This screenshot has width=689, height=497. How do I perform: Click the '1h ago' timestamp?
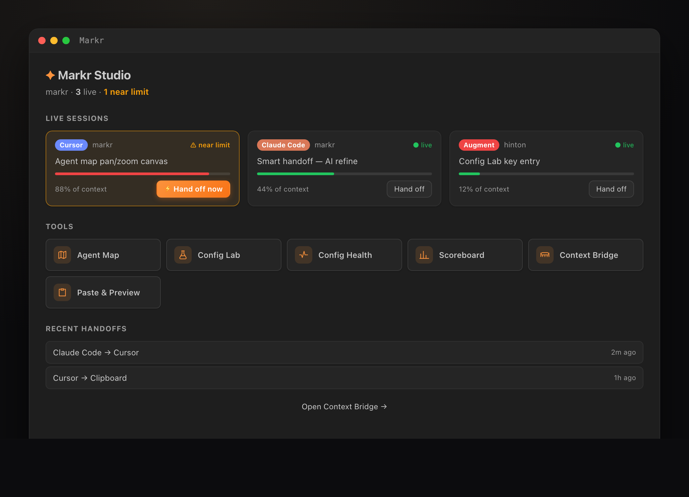(x=625, y=378)
